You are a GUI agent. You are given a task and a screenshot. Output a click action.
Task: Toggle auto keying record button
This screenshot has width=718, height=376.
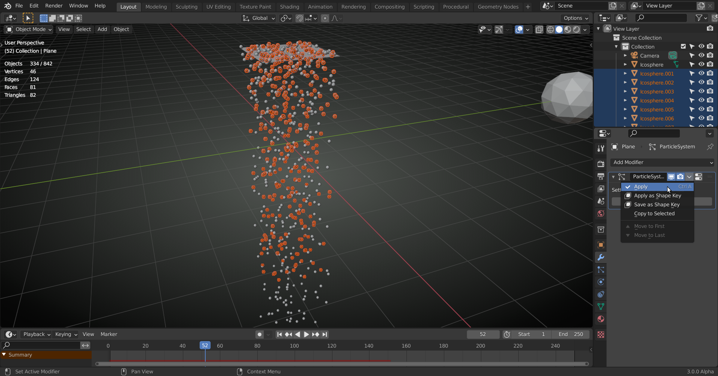click(260, 335)
